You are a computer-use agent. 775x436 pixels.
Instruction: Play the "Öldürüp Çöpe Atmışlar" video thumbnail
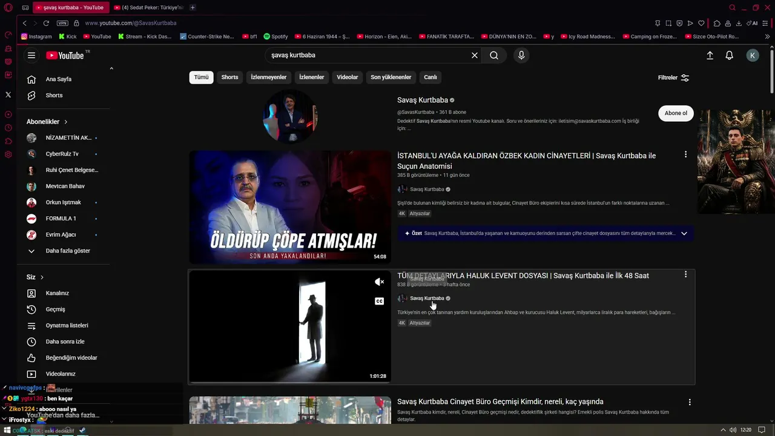click(290, 207)
